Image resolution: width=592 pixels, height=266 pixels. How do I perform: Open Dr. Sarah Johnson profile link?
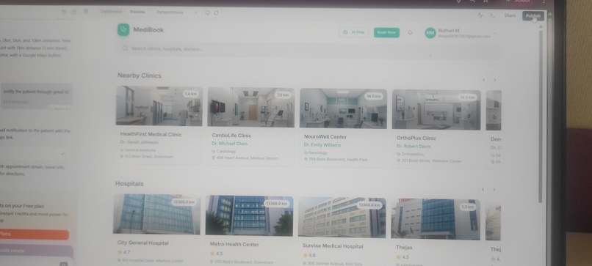click(139, 142)
